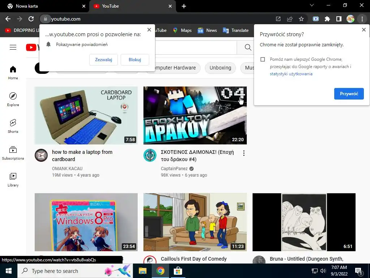Open the Translate bookmark
The image size is (370, 278).
tap(236, 30)
